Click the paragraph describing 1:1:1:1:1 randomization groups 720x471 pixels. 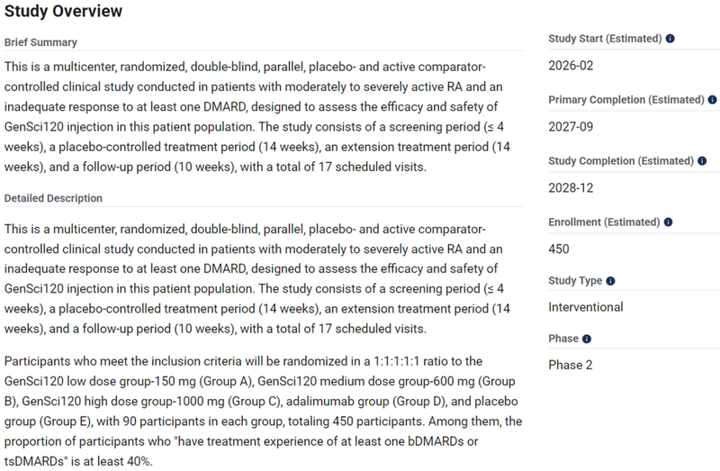261,403
